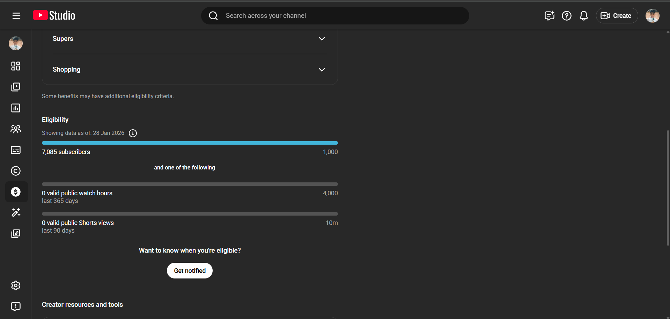Expand the Shopping section chevron
The width and height of the screenshot is (670, 319).
(322, 70)
